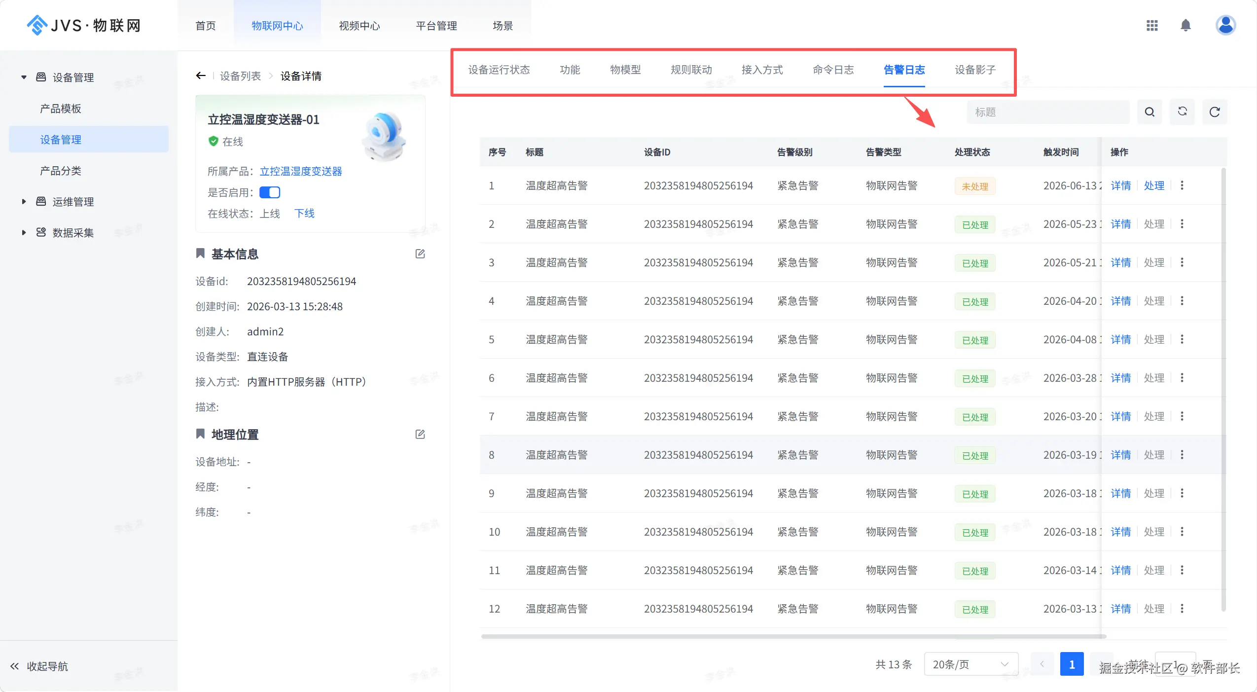The height and width of the screenshot is (692, 1257).
Task: Open the user avatar menu
Action: pyautogui.click(x=1225, y=25)
